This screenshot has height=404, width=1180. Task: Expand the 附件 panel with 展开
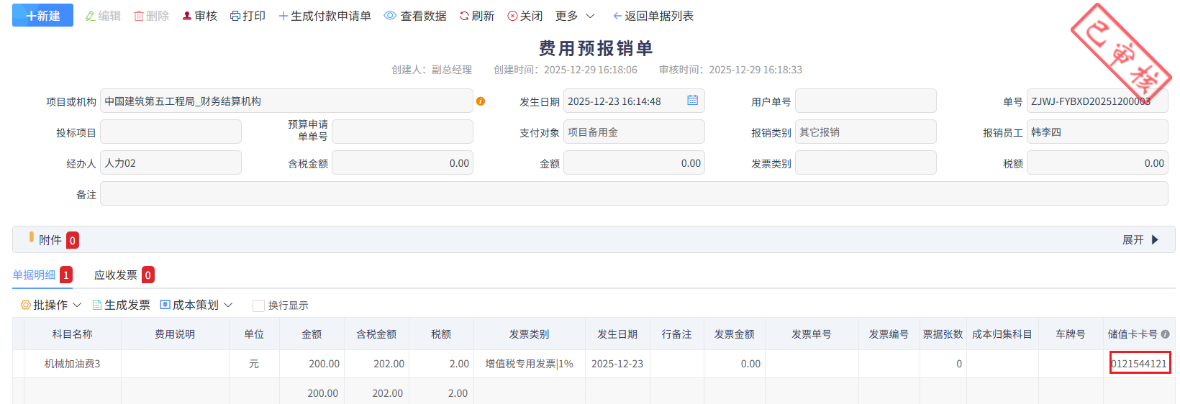coord(1140,240)
